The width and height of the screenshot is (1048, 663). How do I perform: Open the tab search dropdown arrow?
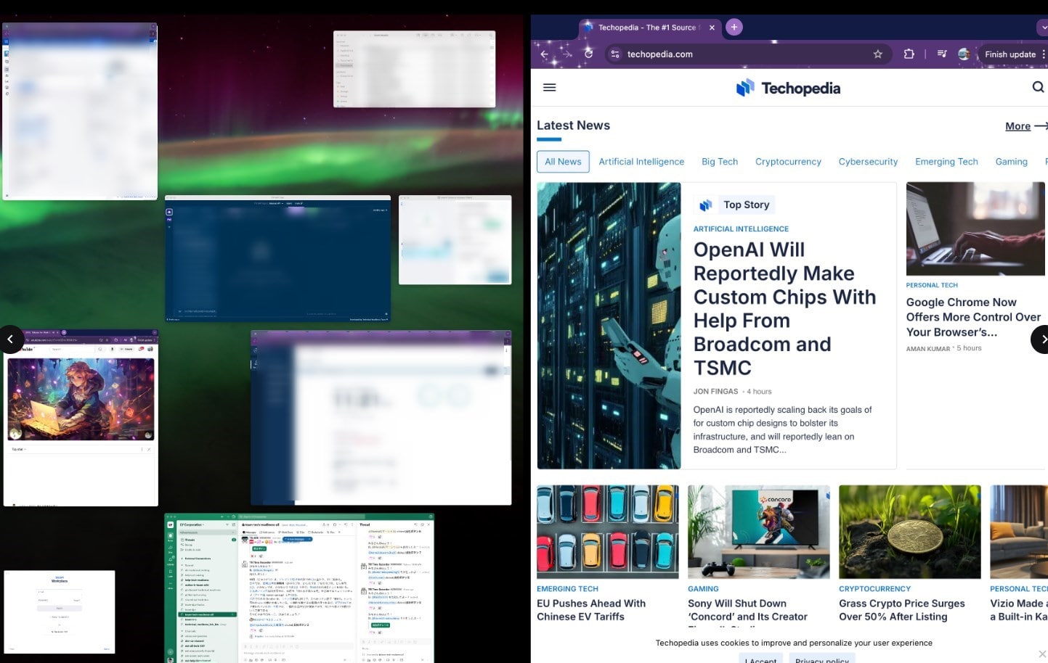(1042, 28)
